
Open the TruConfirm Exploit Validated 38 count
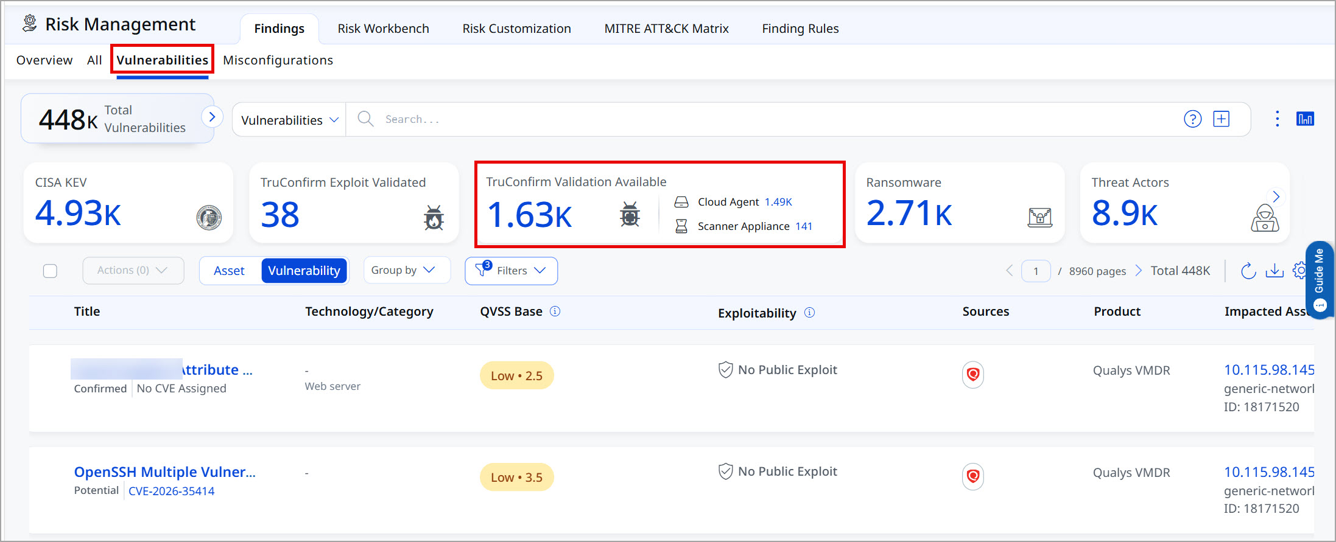pos(280,215)
